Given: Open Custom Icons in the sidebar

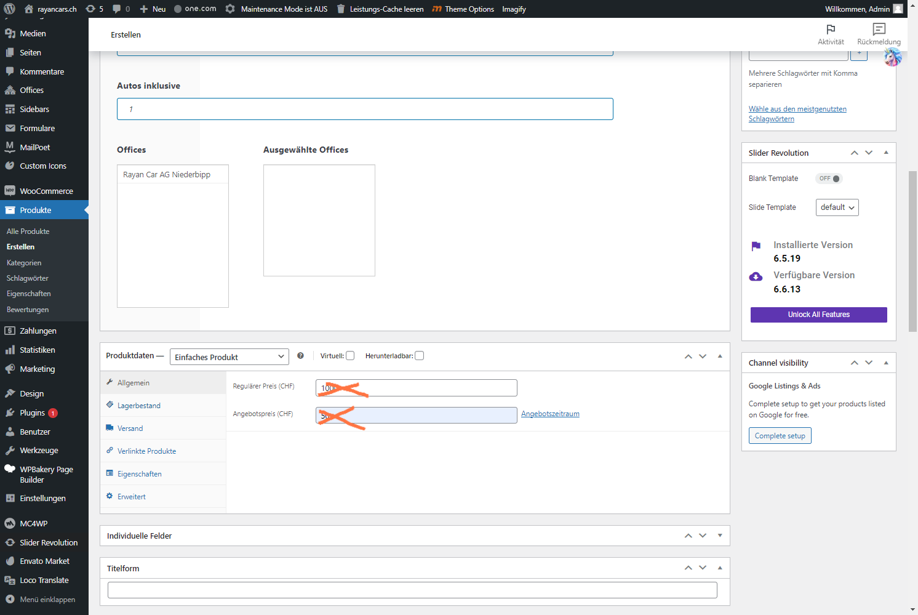Looking at the screenshot, I should 44,166.
